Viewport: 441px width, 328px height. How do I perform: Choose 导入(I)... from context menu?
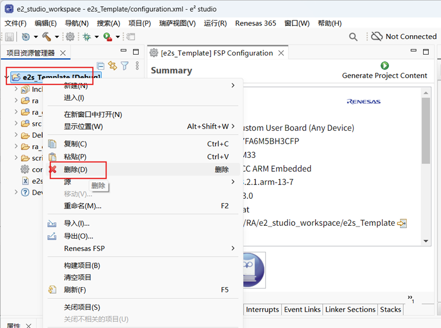point(142,223)
